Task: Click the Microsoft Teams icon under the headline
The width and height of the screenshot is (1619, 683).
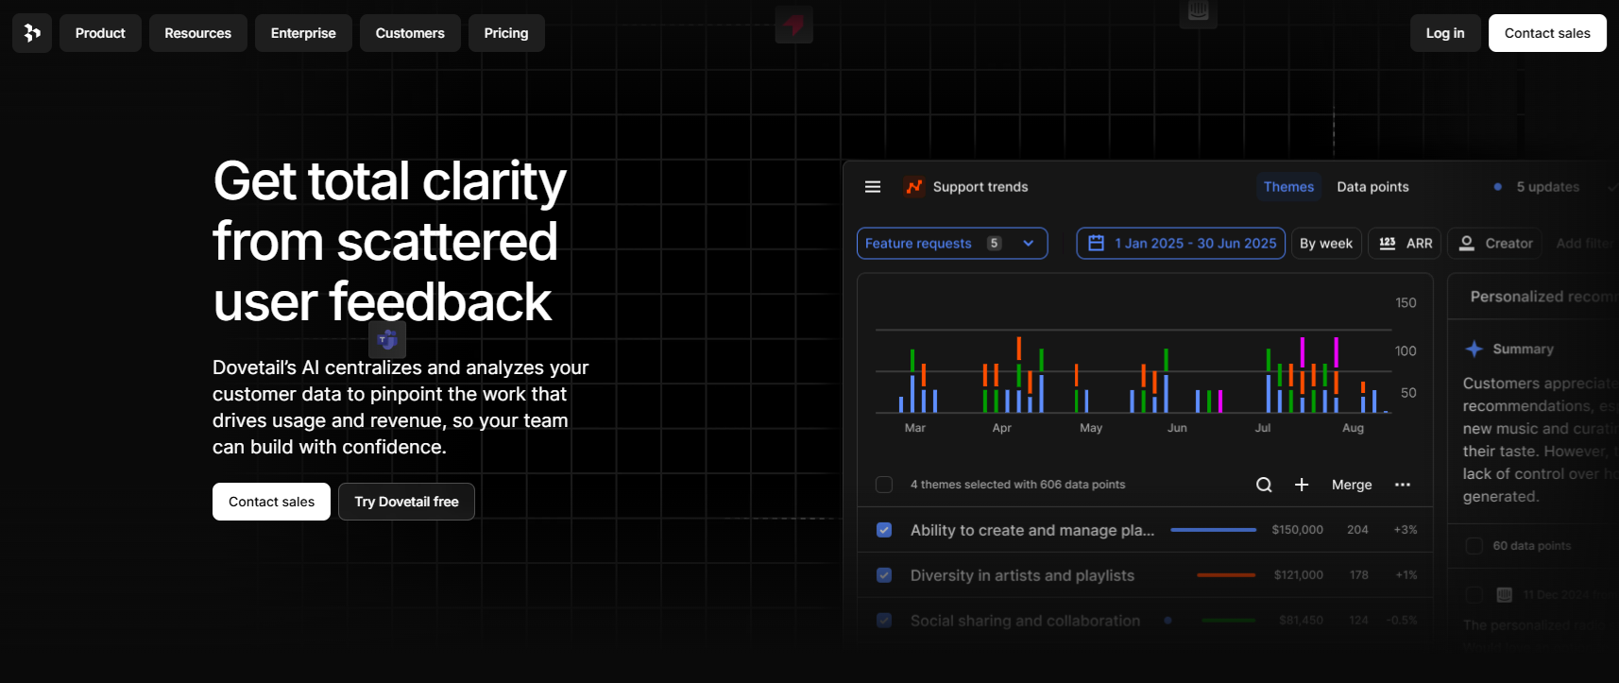Action: [387, 339]
